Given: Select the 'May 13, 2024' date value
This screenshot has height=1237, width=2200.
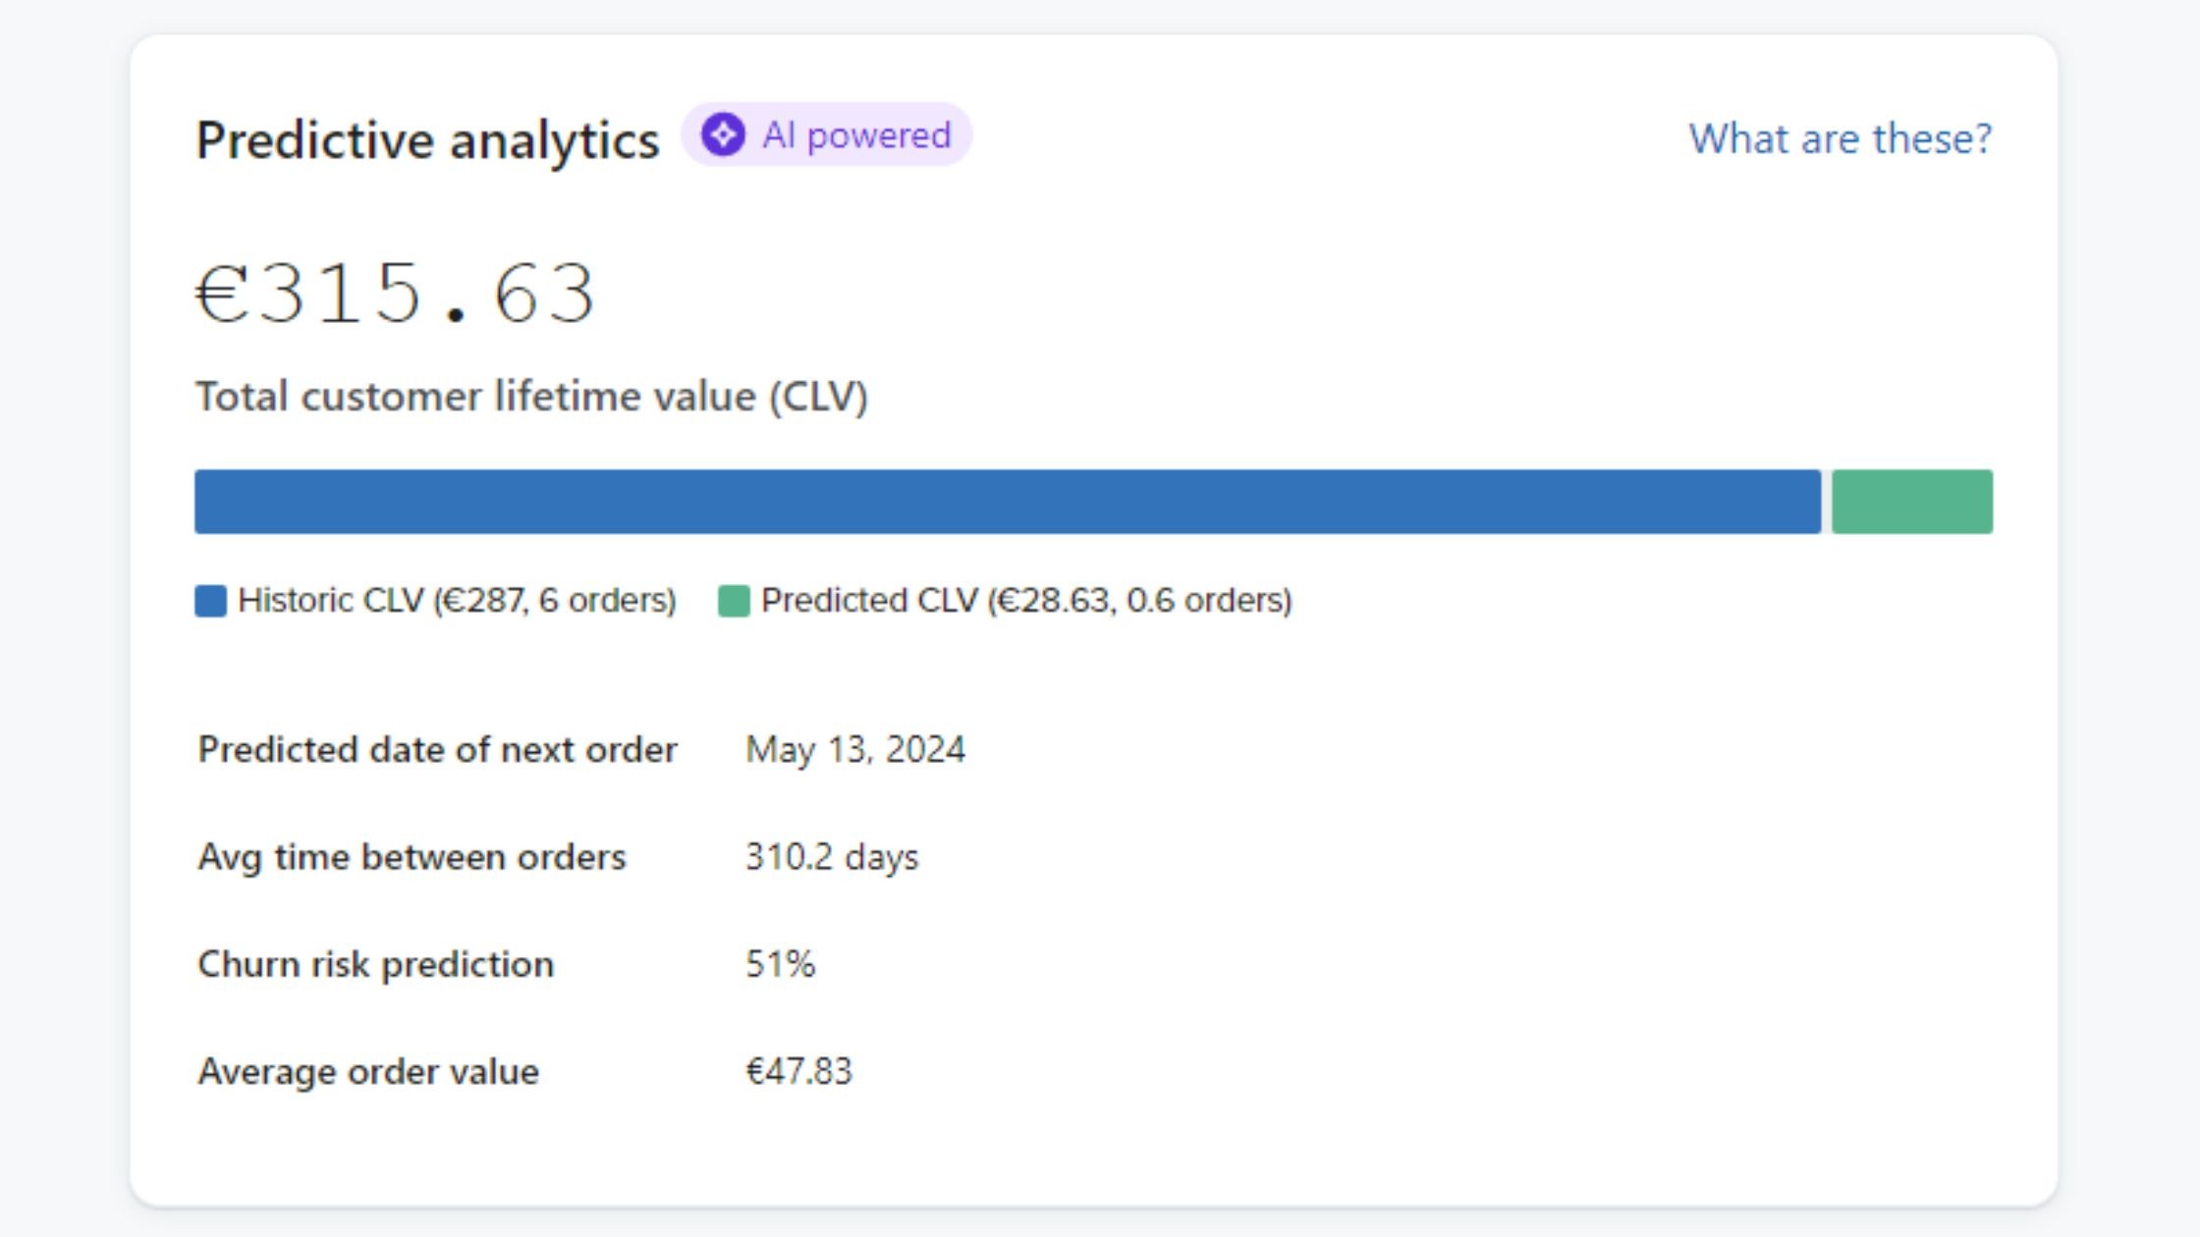Looking at the screenshot, I should point(855,750).
